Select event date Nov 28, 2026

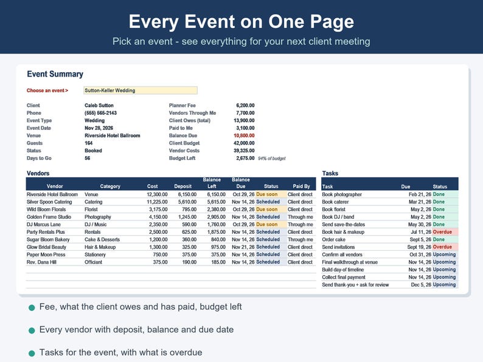(x=99, y=128)
